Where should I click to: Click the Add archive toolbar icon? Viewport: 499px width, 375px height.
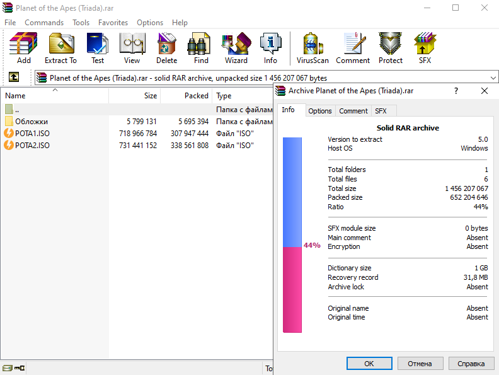pos(23,48)
